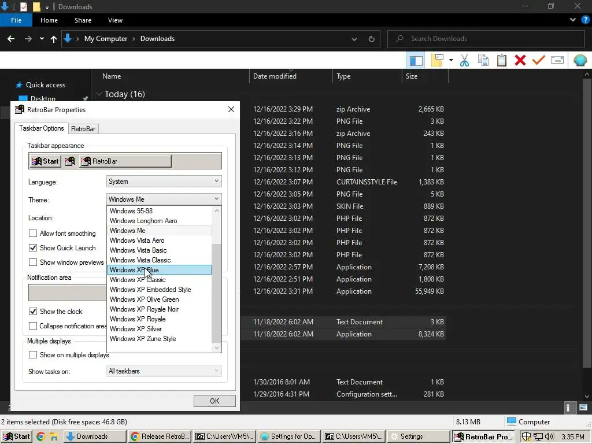Select the Taskbar Options tab
Screen dimensions: 592x444
[42, 128]
